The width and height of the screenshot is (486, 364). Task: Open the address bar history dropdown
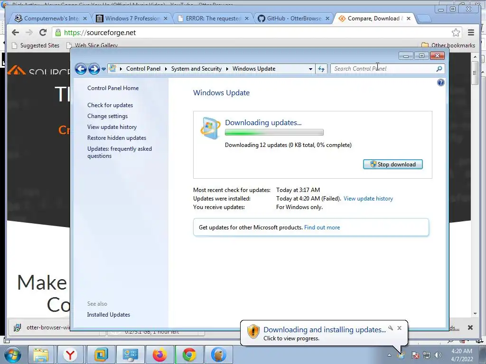[x=310, y=69]
